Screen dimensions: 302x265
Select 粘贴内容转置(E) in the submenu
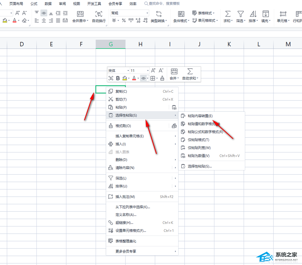point(212,116)
